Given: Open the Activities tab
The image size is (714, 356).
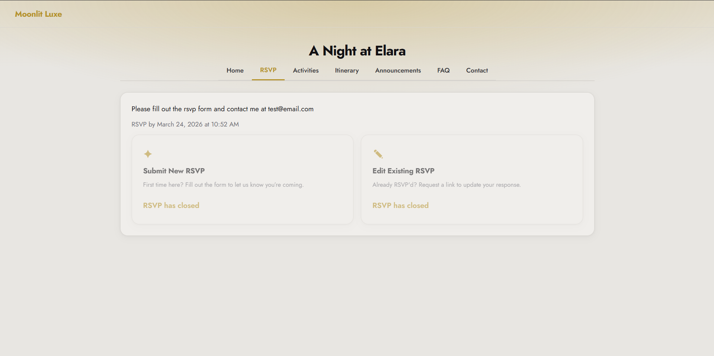Looking at the screenshot, I should point(305,70).
